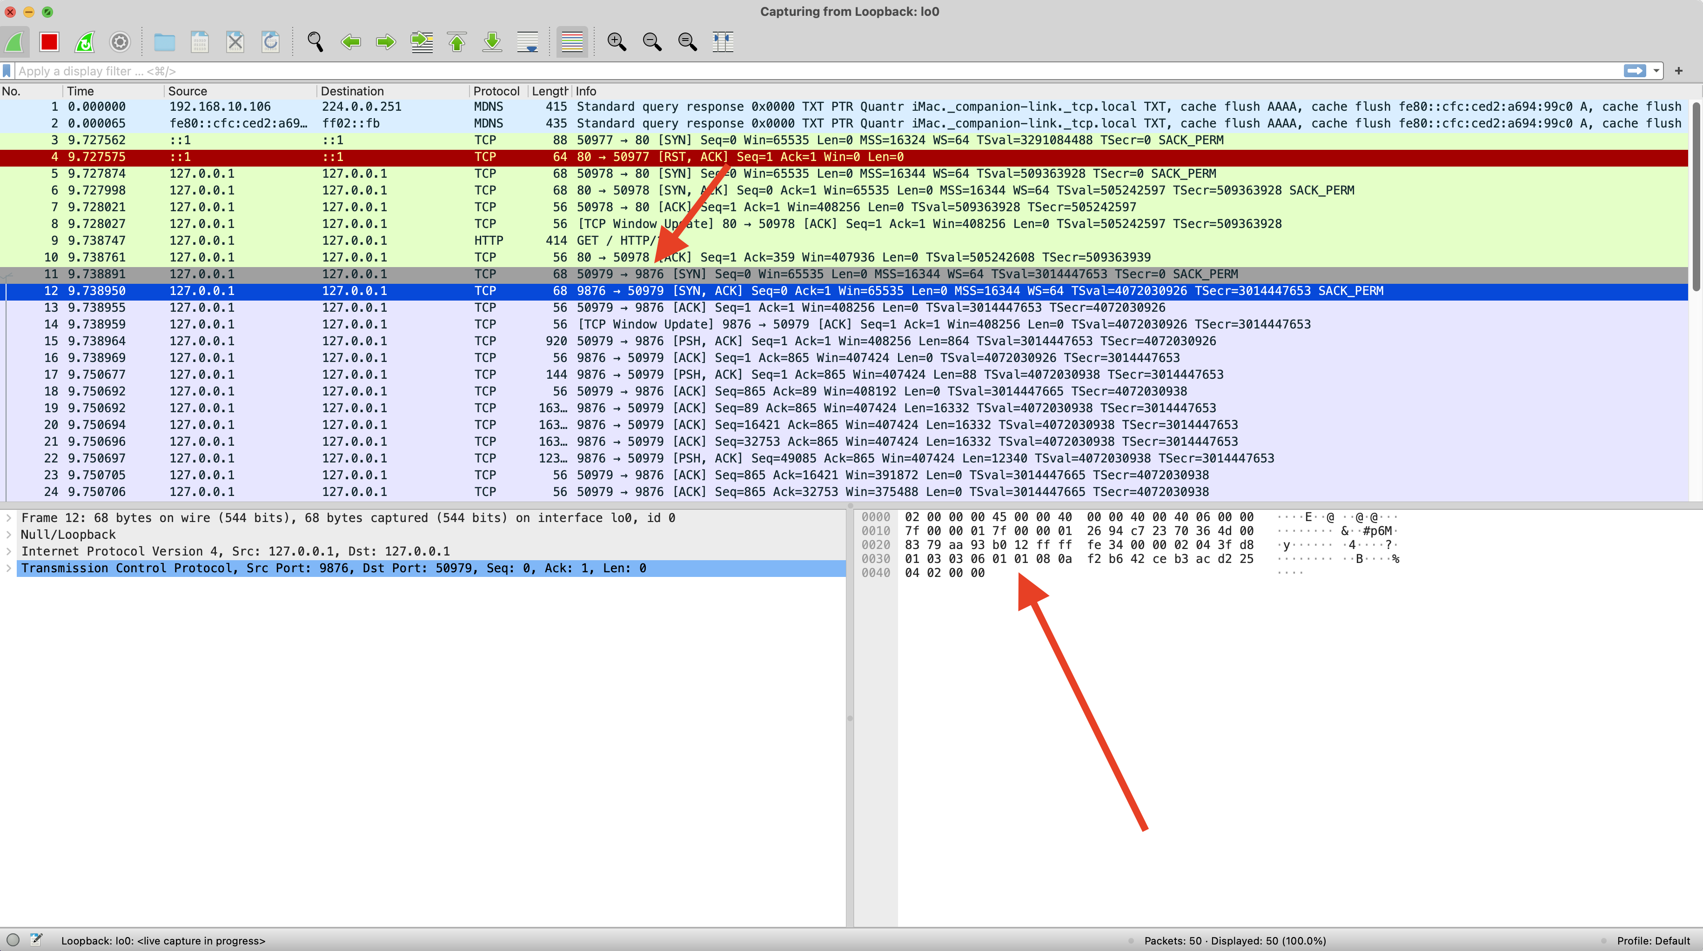
Task: Select packet 1 MDNS from 192.168.10.106
Action: point(844,107)
